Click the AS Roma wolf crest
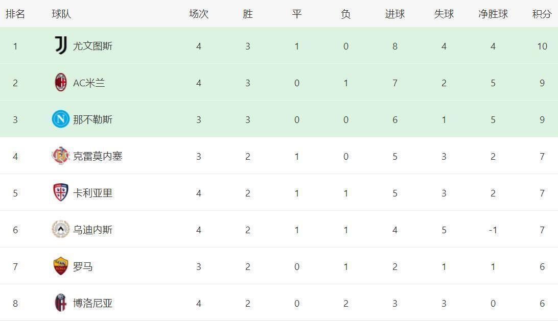This screenshot has width=558, height=321. pyautogui.click(x=61, y=266)
